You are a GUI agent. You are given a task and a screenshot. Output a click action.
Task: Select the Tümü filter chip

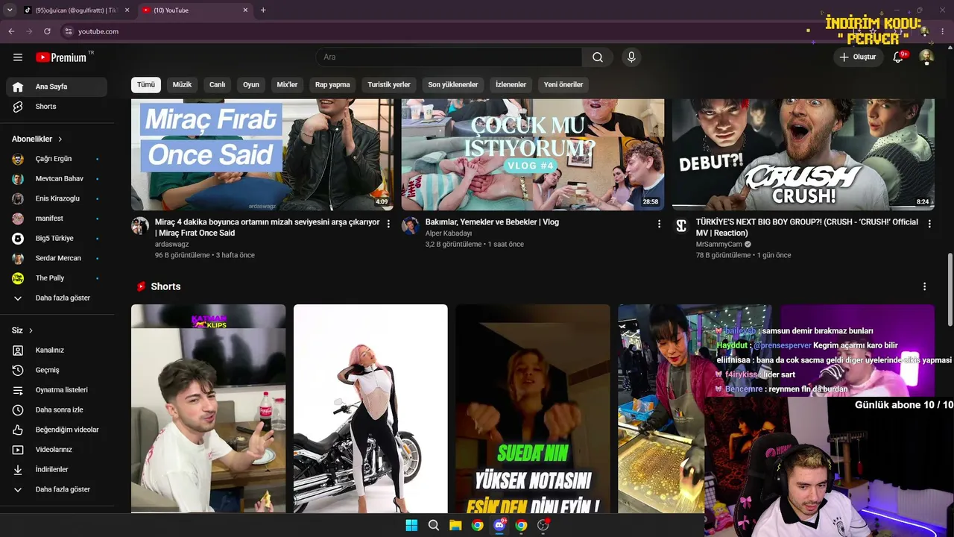pyautogui.click(x=146, y=84)
